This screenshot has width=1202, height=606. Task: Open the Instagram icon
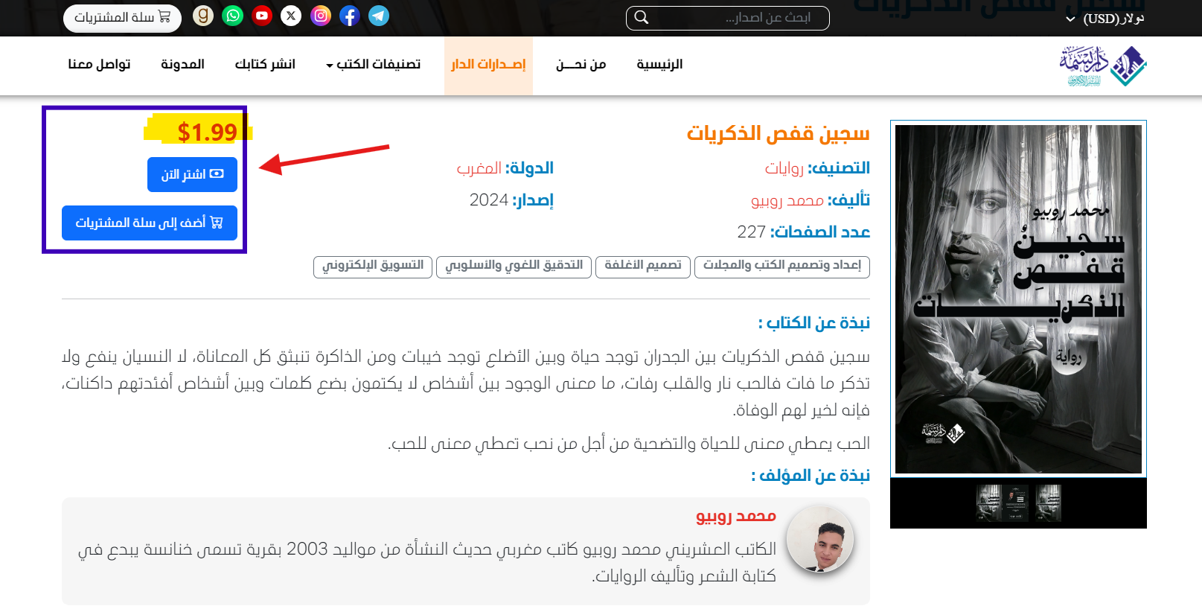tap(321, 16)
